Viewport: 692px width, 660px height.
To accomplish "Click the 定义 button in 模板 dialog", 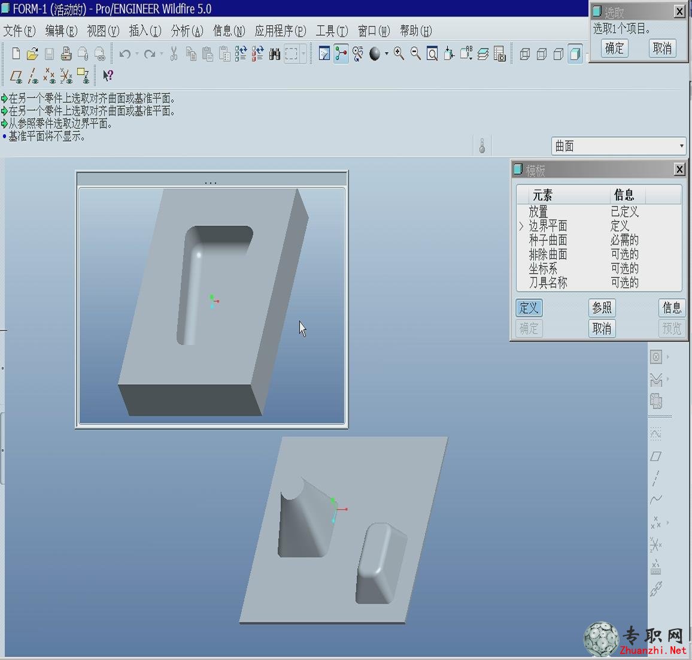I will 529,308.
